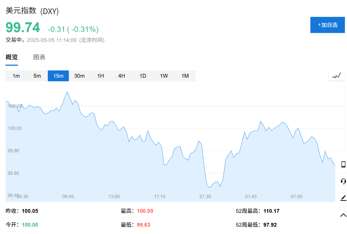This screenshot has width=347, height=234.
Task: Click the +加自选 watchlist button
Action: (327, 25)
